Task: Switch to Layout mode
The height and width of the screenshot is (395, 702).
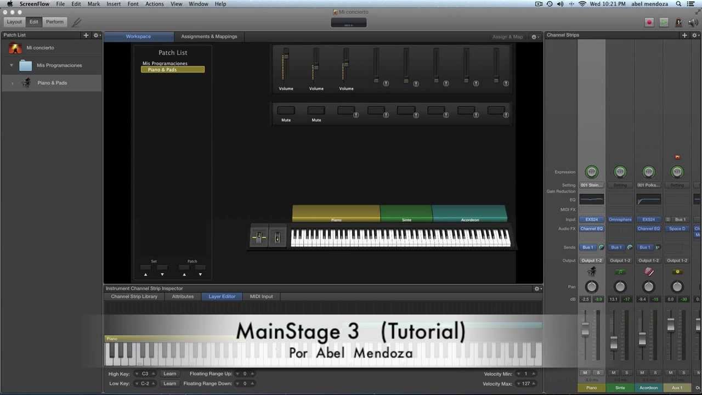Action: pos(14,22)
